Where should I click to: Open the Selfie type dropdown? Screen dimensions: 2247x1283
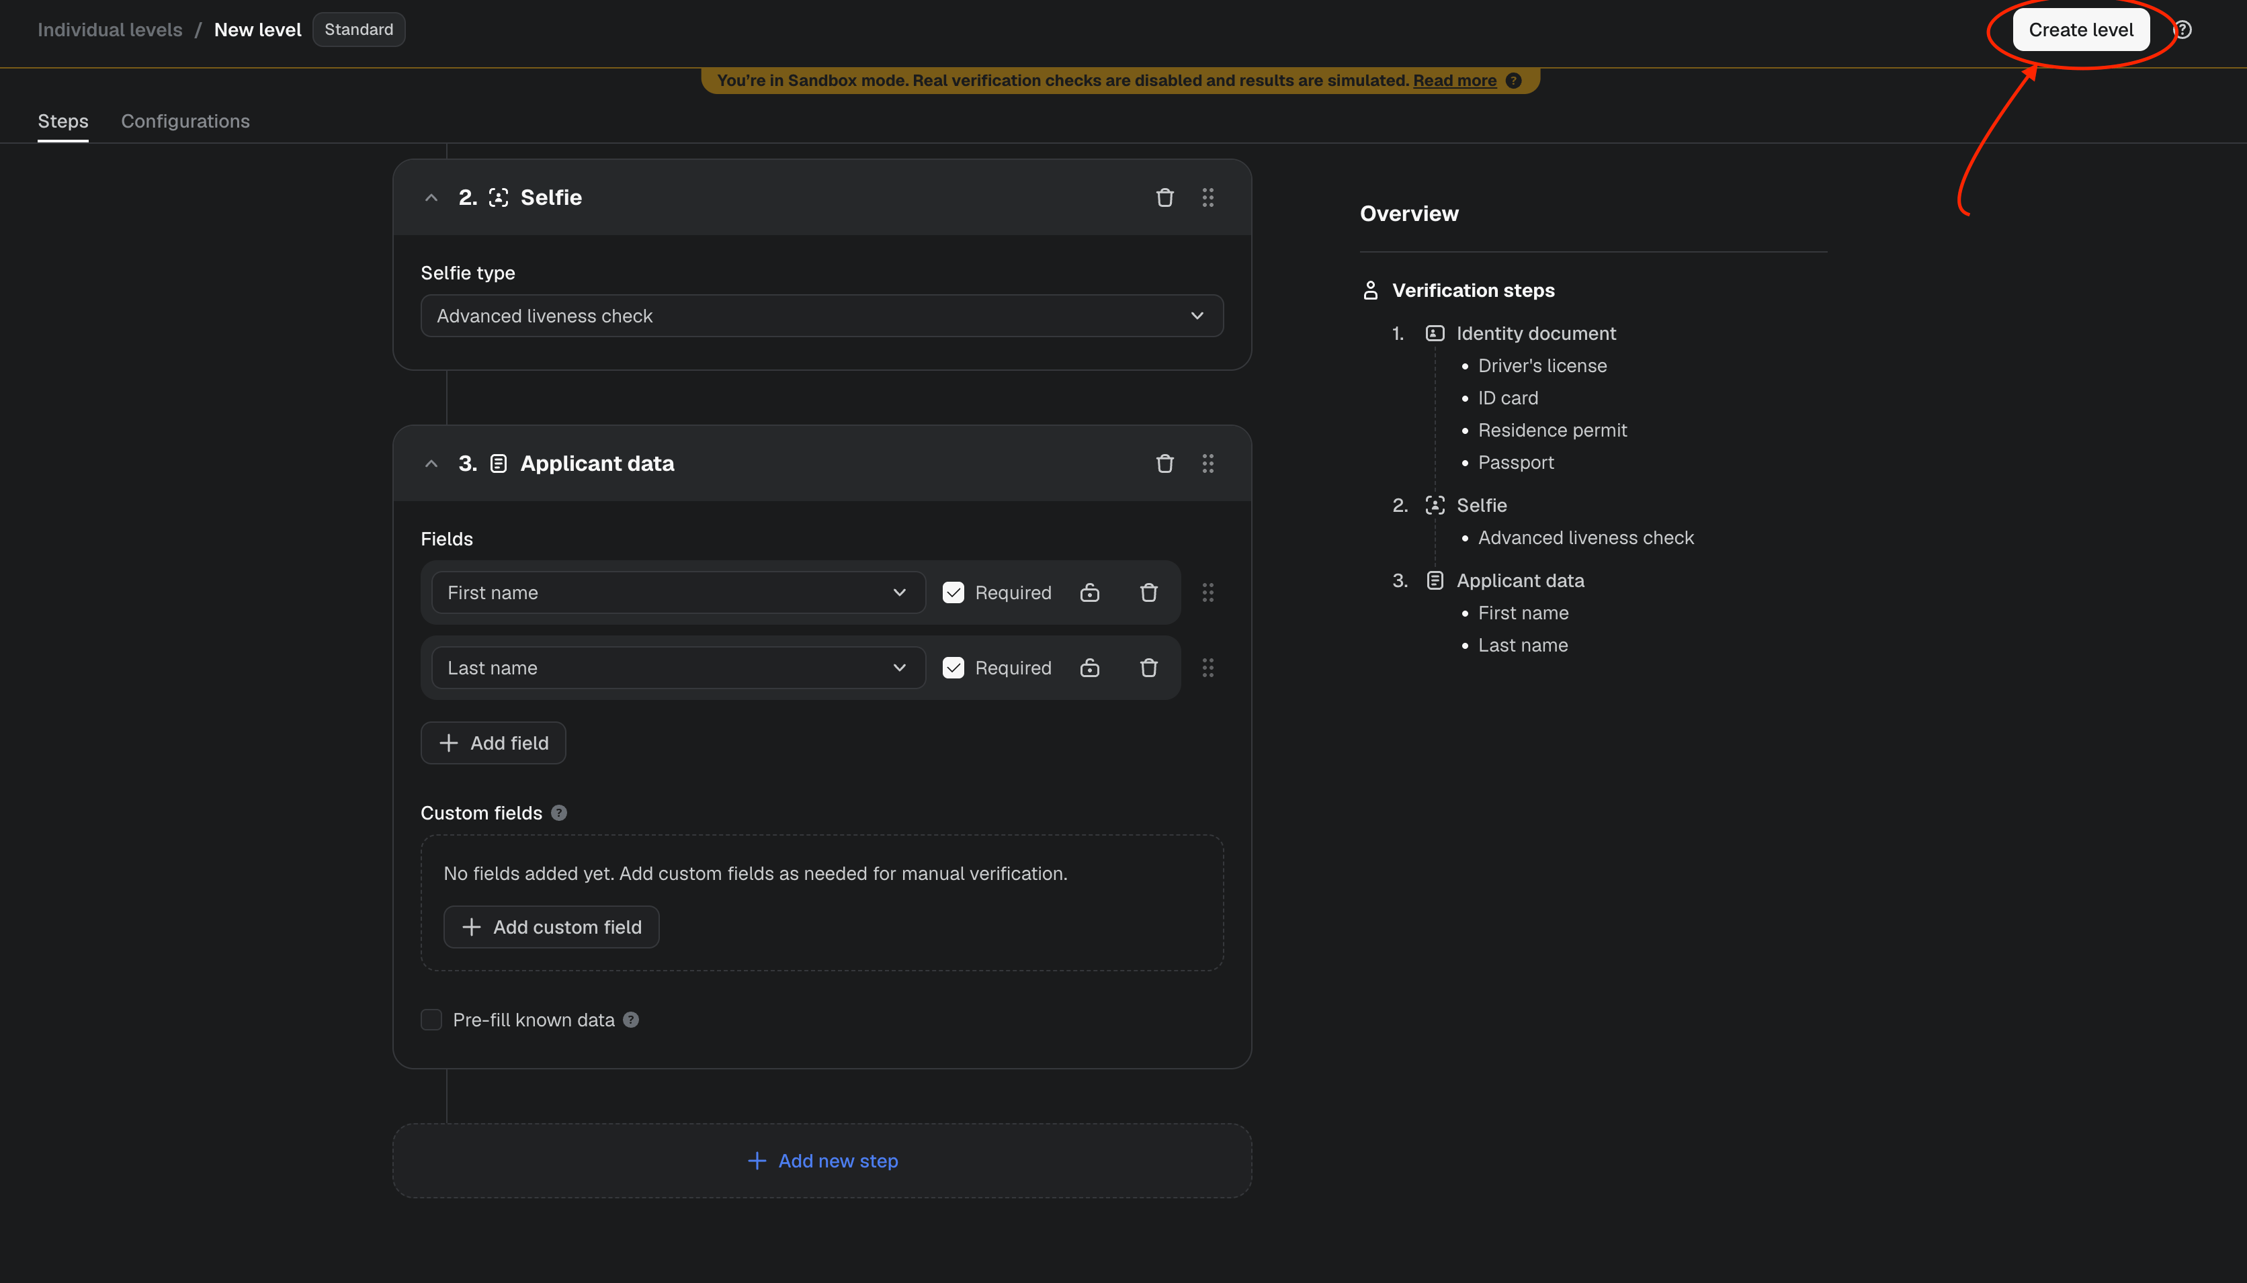point(822,316)
